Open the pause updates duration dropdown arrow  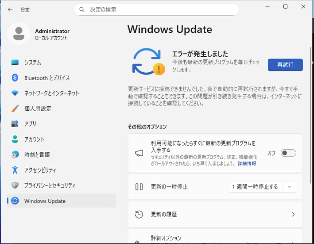289,187
